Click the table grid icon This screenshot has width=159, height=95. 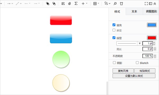pyautogui.click(x=95, y=4)
